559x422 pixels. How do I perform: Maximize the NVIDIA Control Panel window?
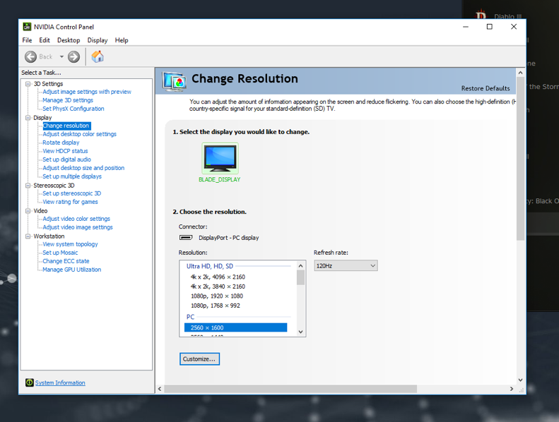coord(490,27)
